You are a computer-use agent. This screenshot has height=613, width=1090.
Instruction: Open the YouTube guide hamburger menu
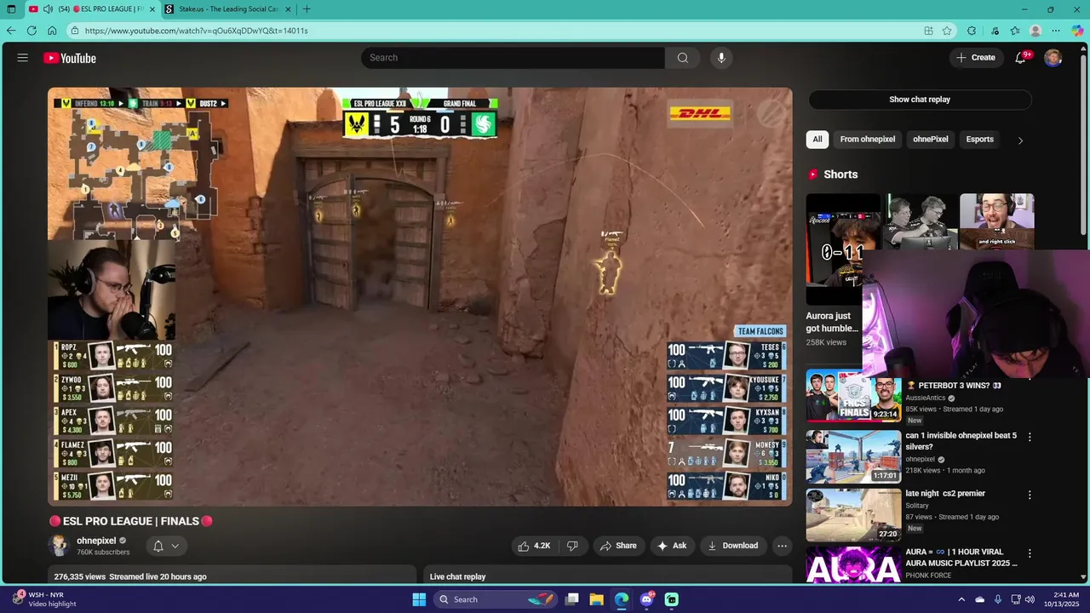[x=23, y=58]
